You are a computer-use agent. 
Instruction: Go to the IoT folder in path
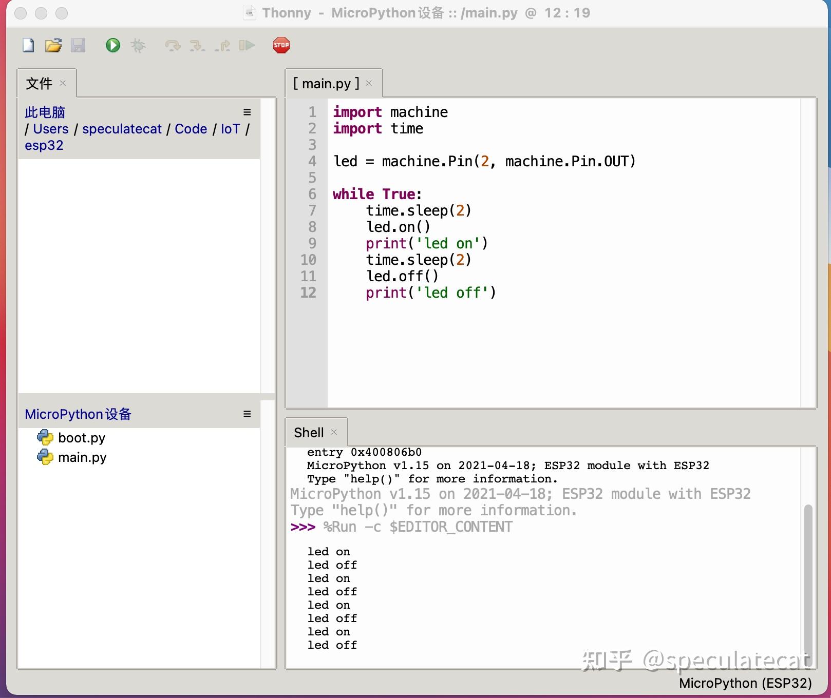[230, 129]
